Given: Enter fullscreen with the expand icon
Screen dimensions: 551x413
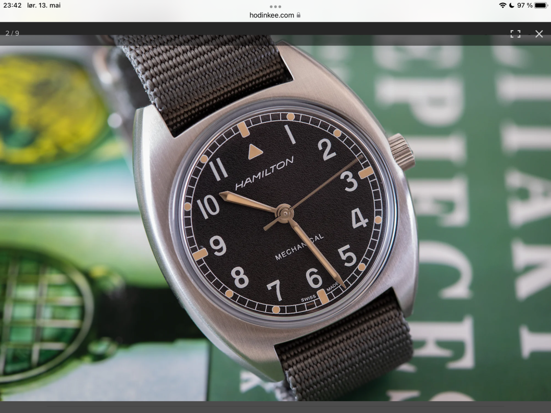Looking at the screenshot, I should coord(515,34).
